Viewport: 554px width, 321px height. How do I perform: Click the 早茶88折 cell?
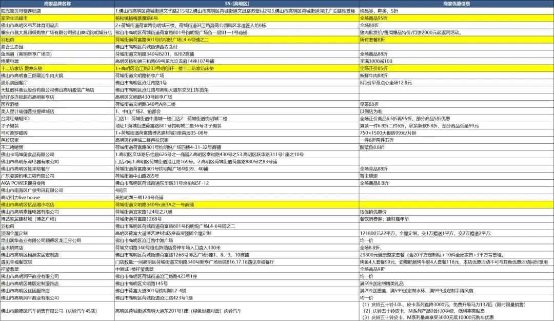point(457,104)
